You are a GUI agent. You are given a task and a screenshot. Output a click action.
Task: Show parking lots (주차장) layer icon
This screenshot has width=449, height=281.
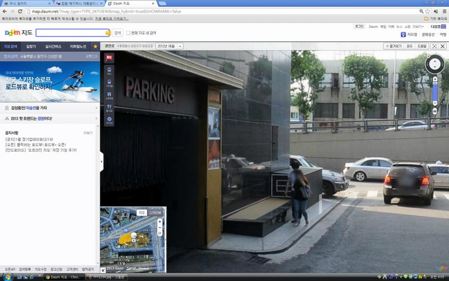tap(109, 120)
